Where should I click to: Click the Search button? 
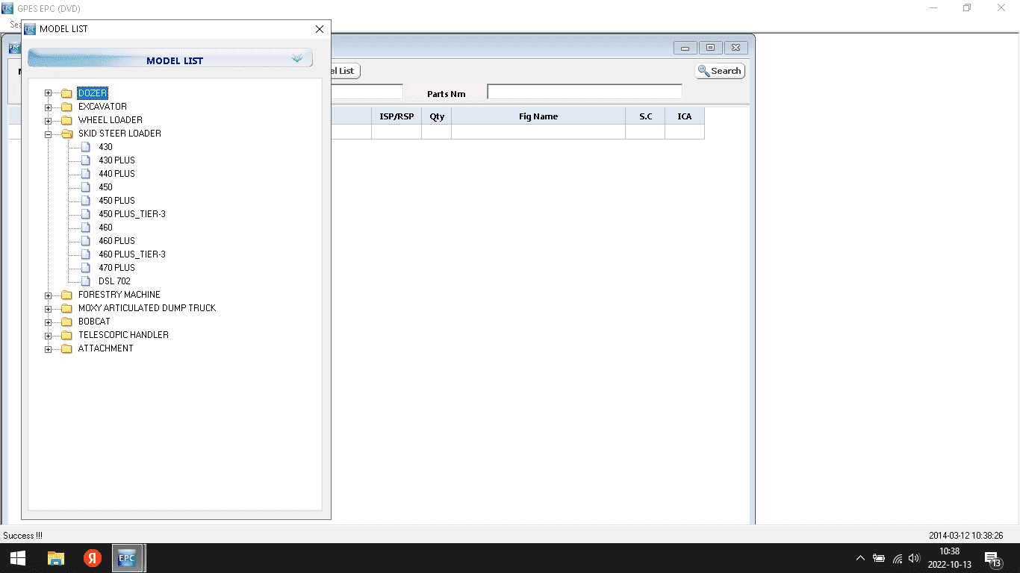pyautogui.click(x=720, y=71)
